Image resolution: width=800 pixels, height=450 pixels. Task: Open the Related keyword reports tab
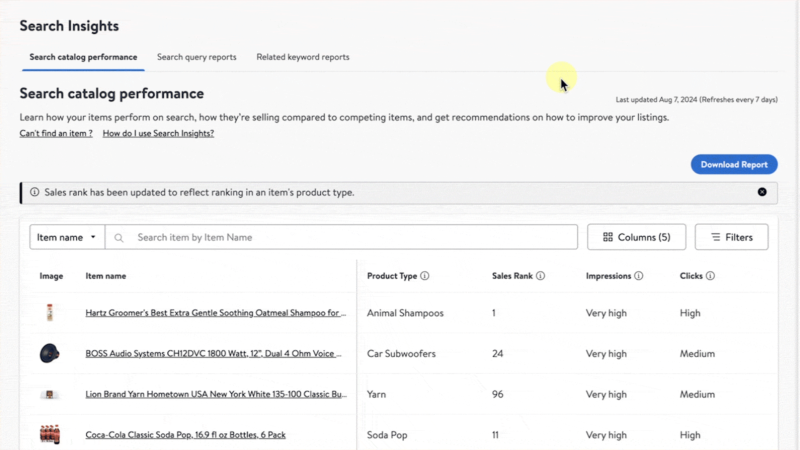pos(303,57)
